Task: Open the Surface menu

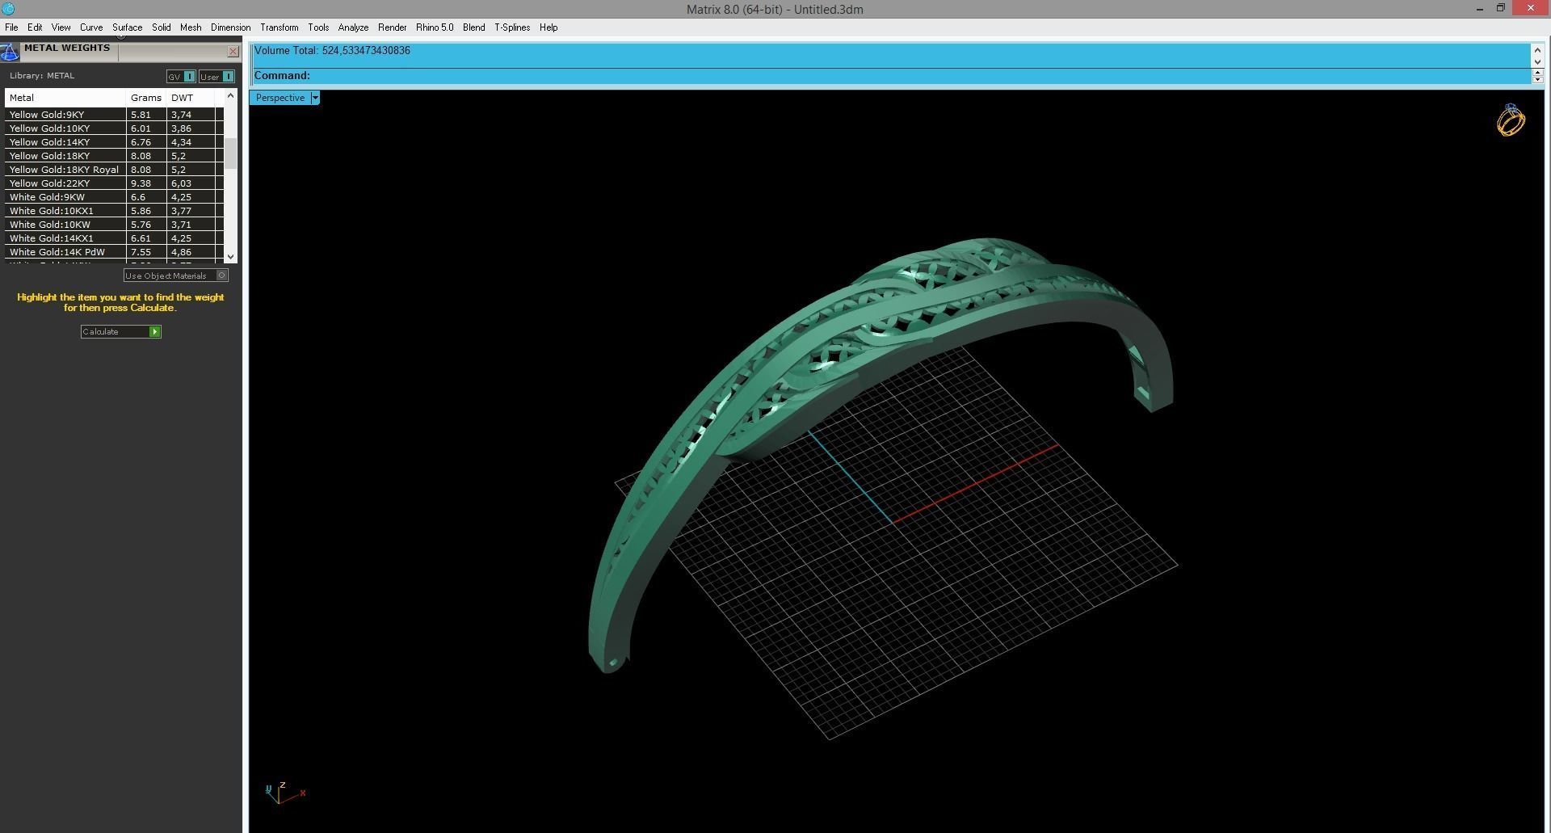Action: coord(127,27)
